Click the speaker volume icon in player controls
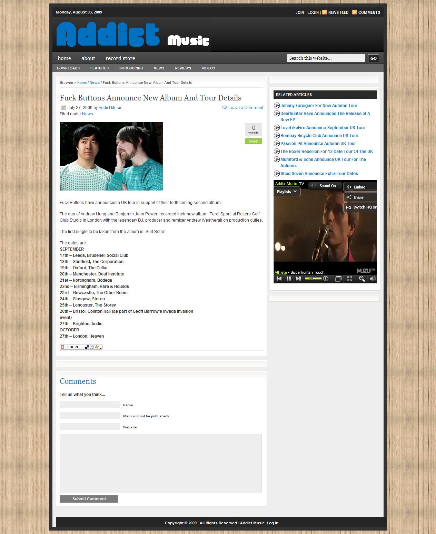 coord(372,279)
